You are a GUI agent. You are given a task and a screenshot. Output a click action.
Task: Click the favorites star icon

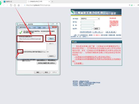[x=19, y=5]
